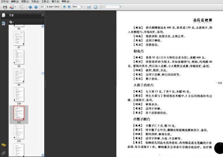The image size is (223, 157).
Task: Click the thumbnail panel scroll down arrow
Action: coord(42,154)
